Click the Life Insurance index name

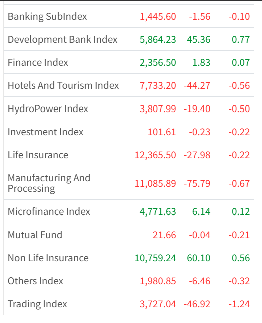(x=38, y=155)
